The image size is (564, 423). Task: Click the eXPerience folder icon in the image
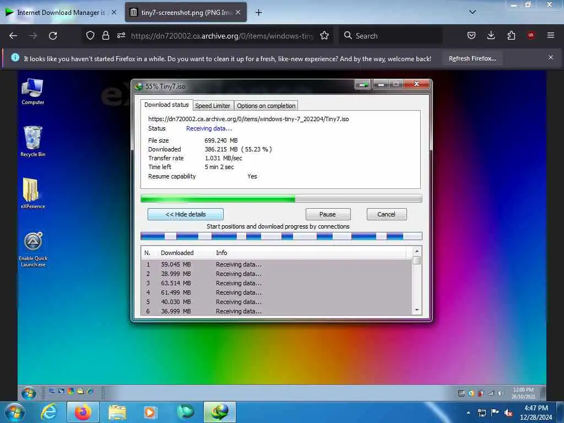coord(32,193)
